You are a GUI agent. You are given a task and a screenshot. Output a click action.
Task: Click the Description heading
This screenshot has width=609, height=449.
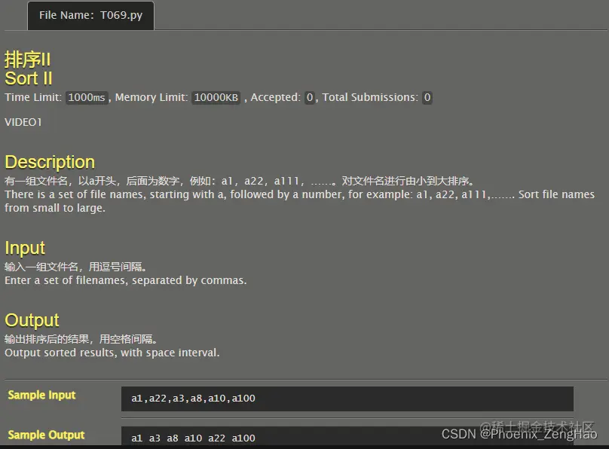(x=50, y=162)
